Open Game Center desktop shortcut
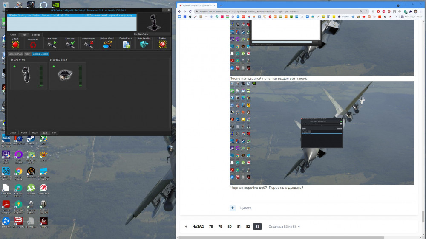 [x=43, y=189]
